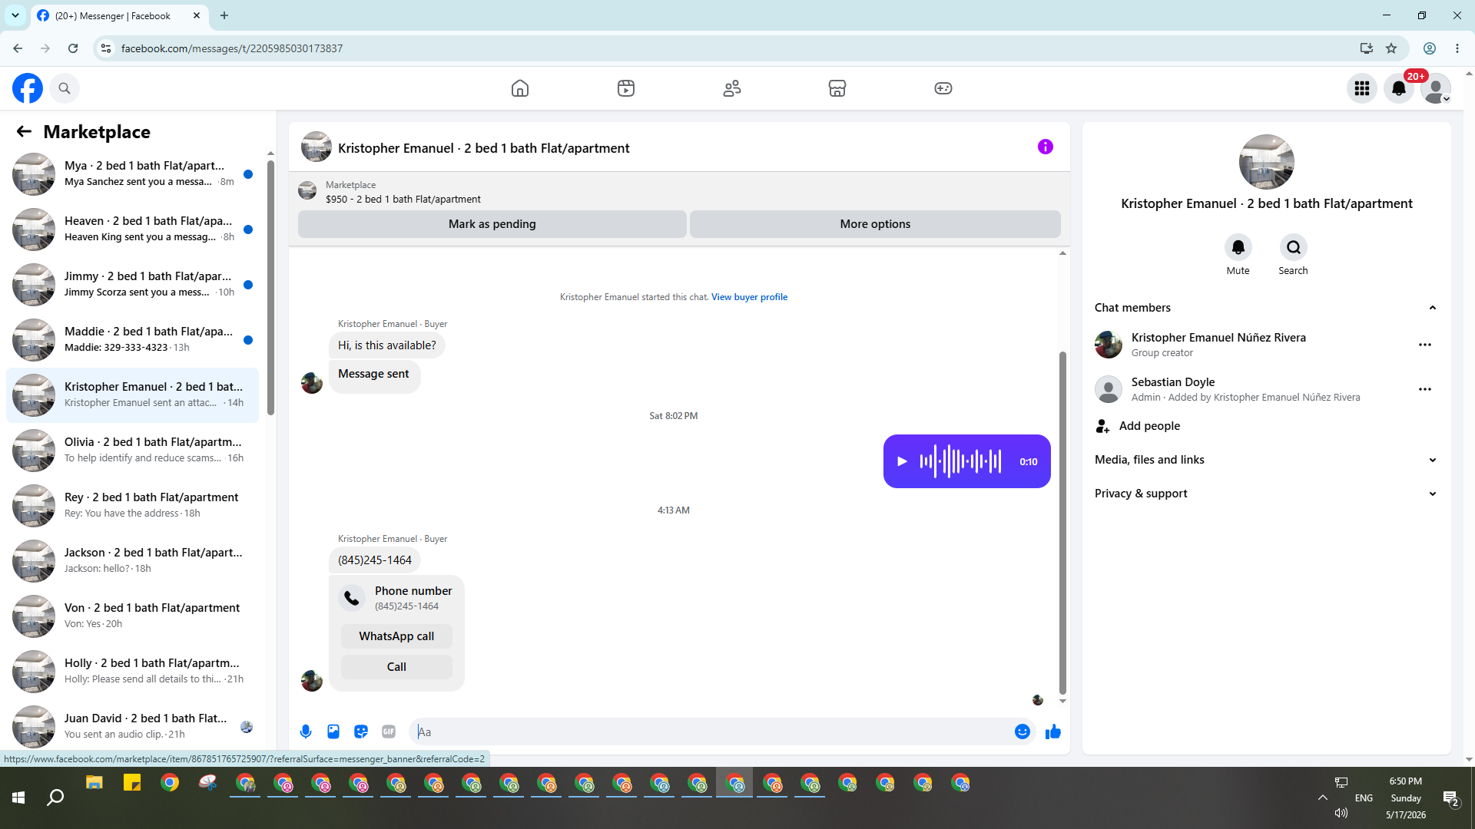Screen dimensions: 1475x829
Task: Open the Gaming controller icon
Action: (x=943, y=88)
